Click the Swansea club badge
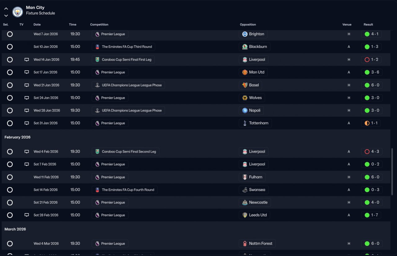 point(245,190)
